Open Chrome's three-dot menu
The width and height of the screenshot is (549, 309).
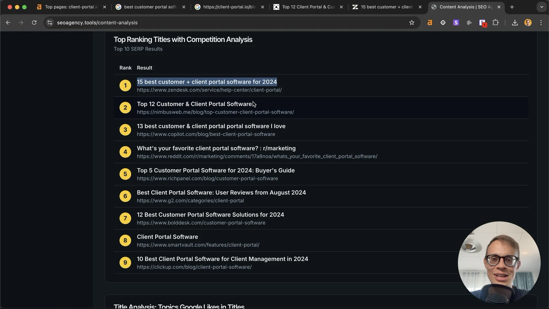(x=541, y=23)
